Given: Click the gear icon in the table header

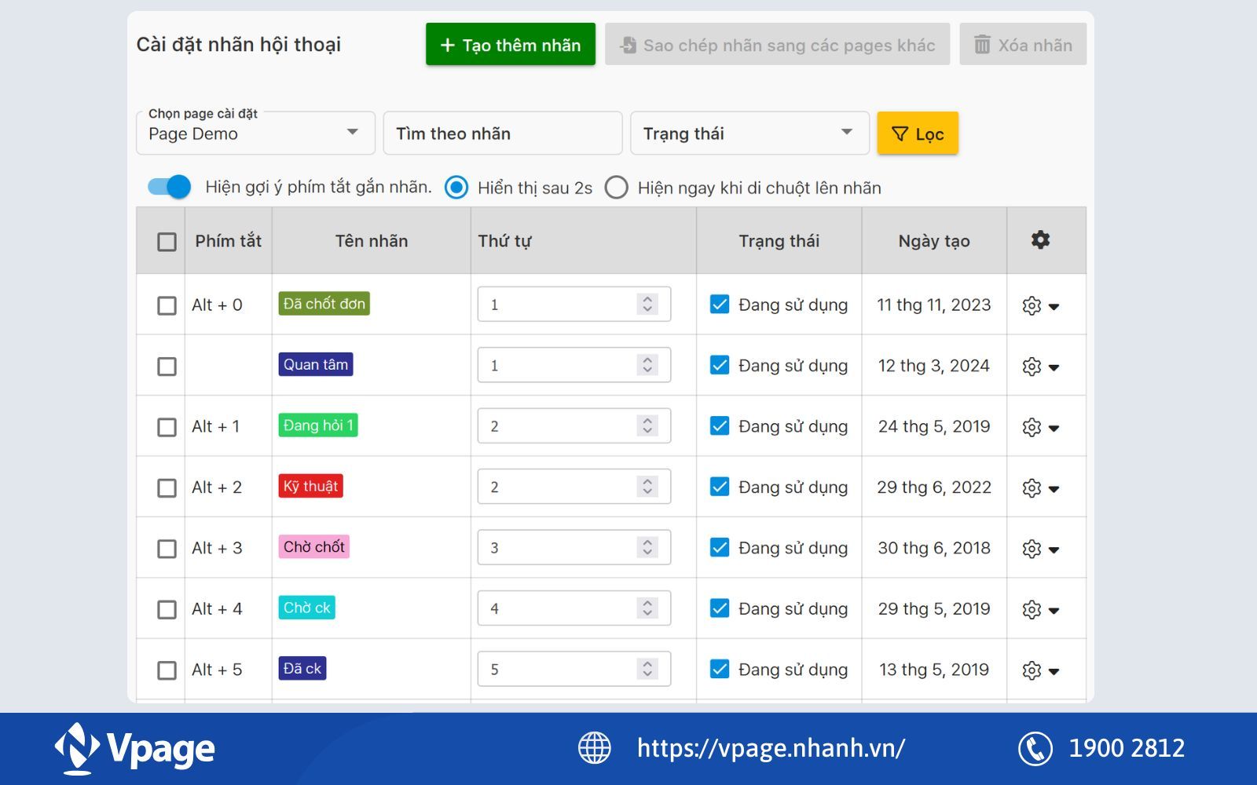Looking at the screenshot, I should pos(1040,240).
